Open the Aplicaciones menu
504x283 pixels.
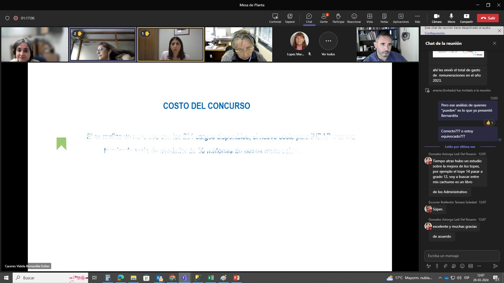tap(401, 18)
